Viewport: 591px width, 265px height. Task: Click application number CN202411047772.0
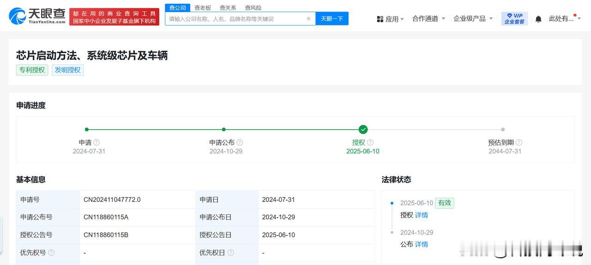coord(112,200)
